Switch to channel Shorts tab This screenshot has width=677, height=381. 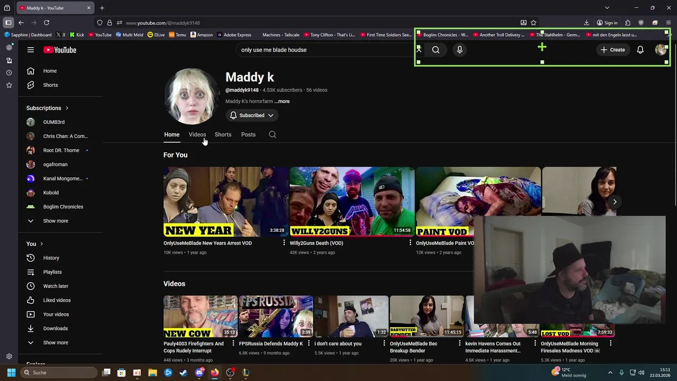point(223,134)
